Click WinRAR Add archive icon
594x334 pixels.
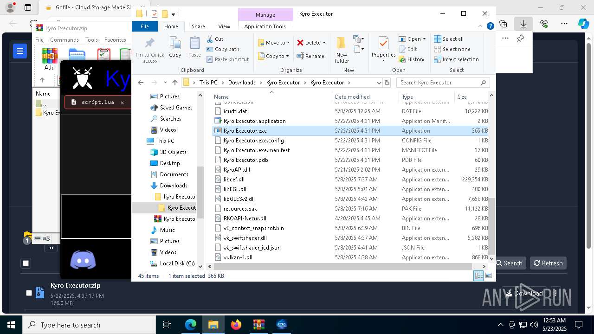click(x=50, y=59)
